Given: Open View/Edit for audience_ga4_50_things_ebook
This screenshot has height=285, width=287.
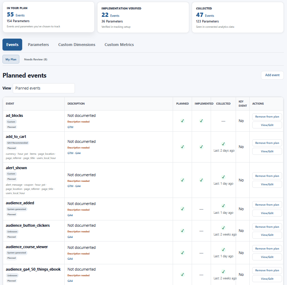Looking at the screenshot, I should pos(267,279).
